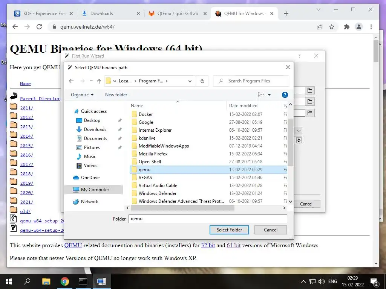This screenshot has height=289, width=386.
Task: Expand the address bar path dropdown
Action: coord(190,81)
